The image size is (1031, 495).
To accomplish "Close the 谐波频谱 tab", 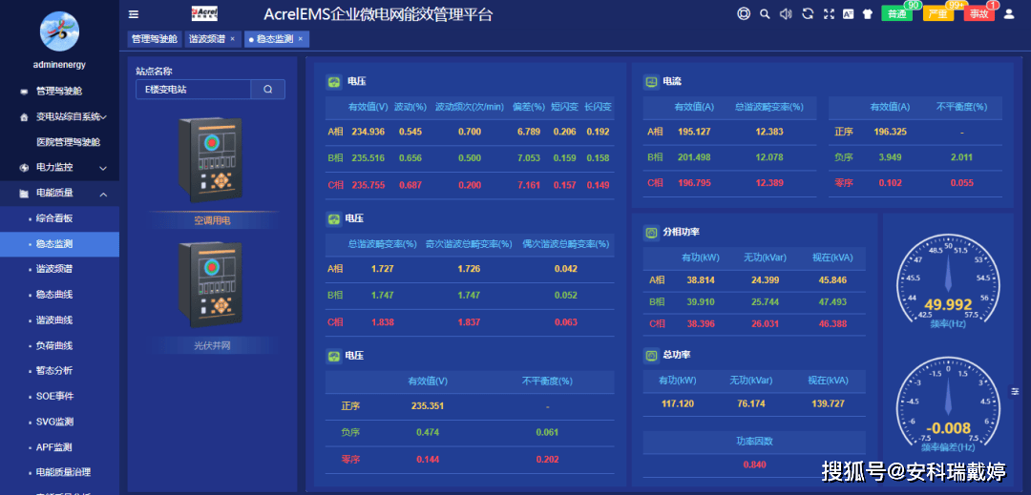I will [x=232, y=39].
